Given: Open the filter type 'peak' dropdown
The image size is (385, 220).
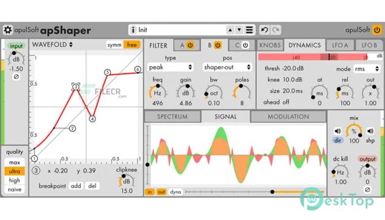Looking at the screenshot, I should coord(170,67).
